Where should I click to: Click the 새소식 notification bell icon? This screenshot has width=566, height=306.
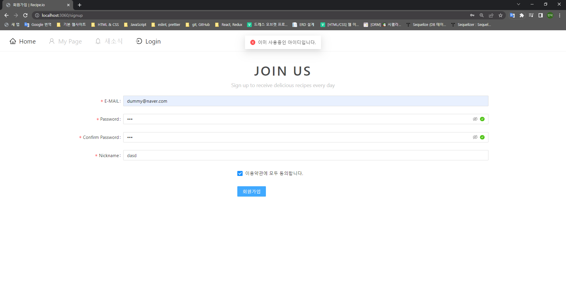tap(98, 41)
